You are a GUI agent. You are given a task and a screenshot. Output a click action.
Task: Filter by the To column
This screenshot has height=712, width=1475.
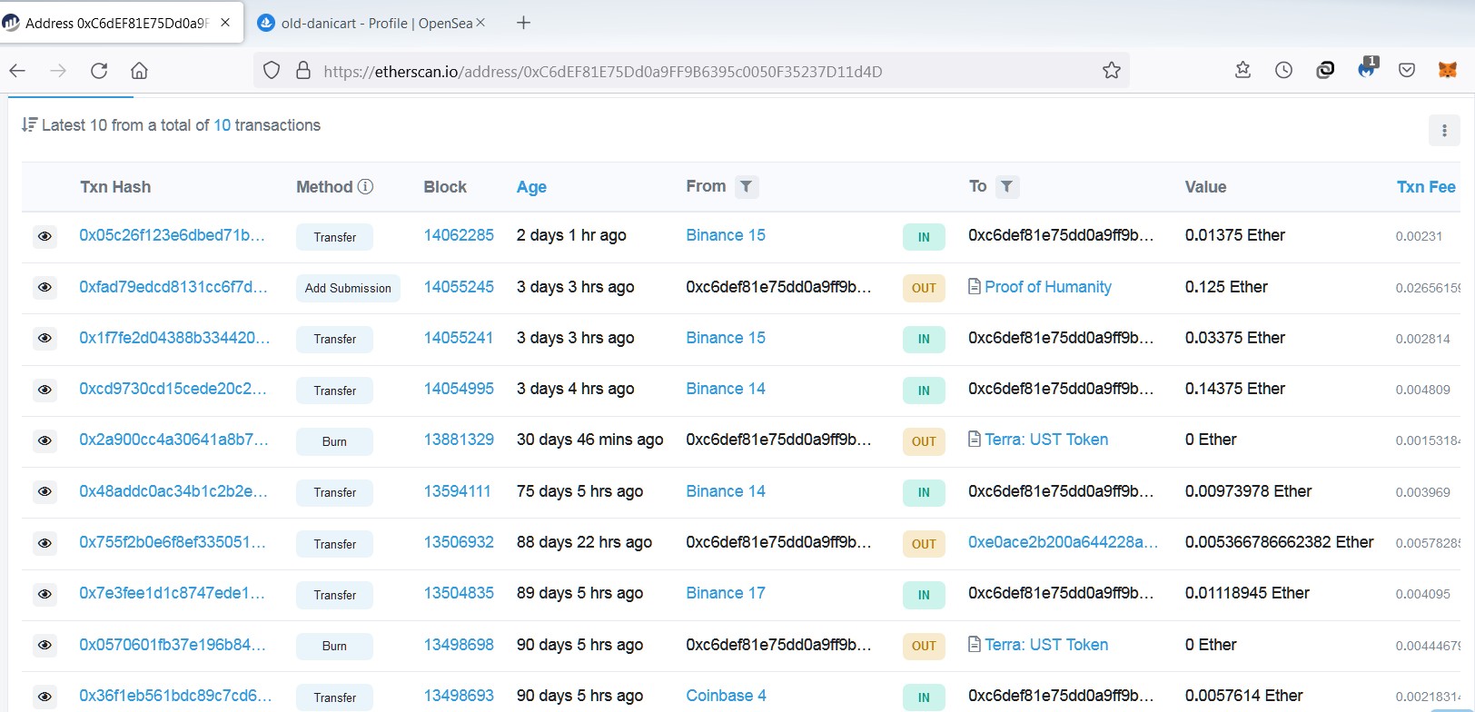(x=1006, y=186)
